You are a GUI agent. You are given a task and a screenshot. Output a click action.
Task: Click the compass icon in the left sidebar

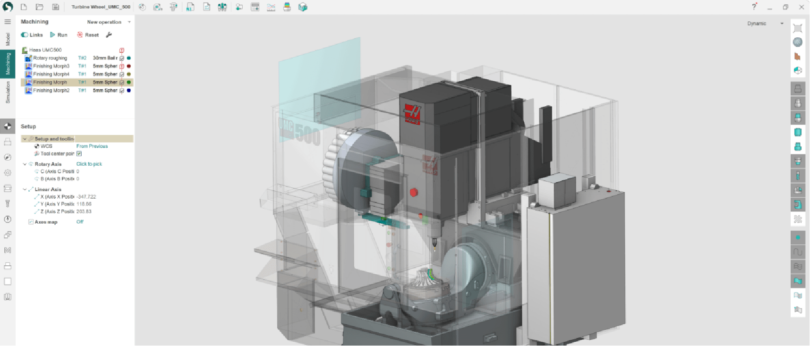click(8, 157)
